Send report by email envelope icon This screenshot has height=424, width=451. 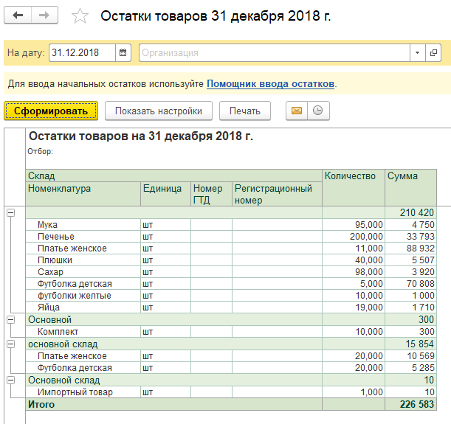(x=297, y=111)
